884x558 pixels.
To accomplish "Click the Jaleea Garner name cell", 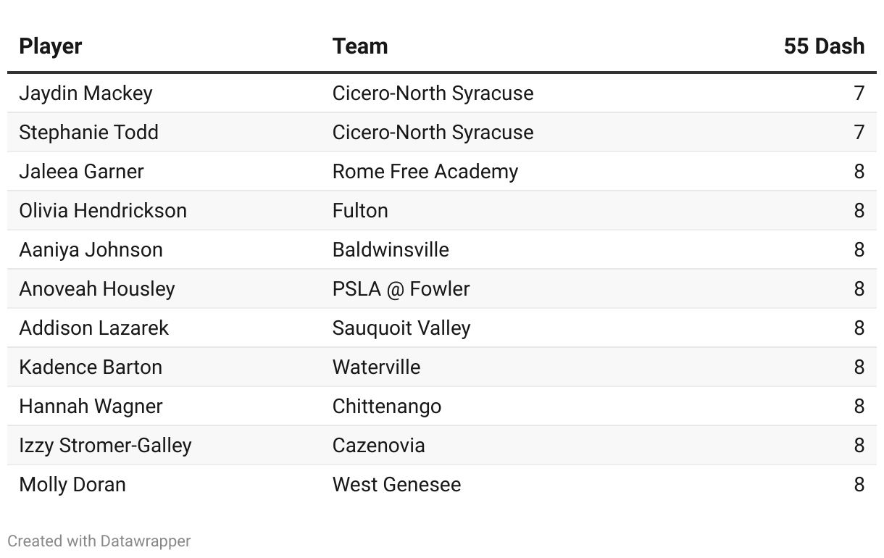I will [81, 172].
